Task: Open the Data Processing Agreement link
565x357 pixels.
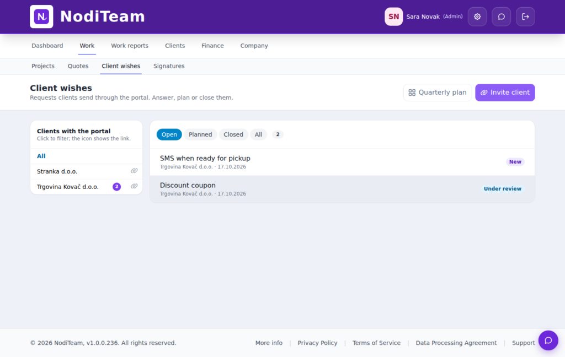Action: 456,343
